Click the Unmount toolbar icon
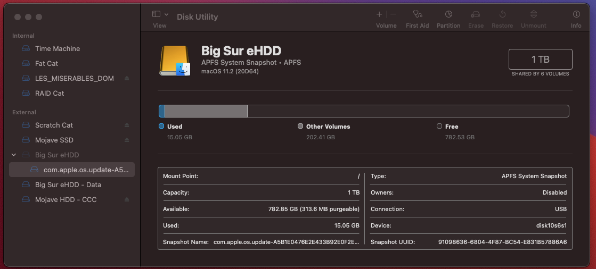The height and width of the screenshot is (269, 596). [534, 14]
